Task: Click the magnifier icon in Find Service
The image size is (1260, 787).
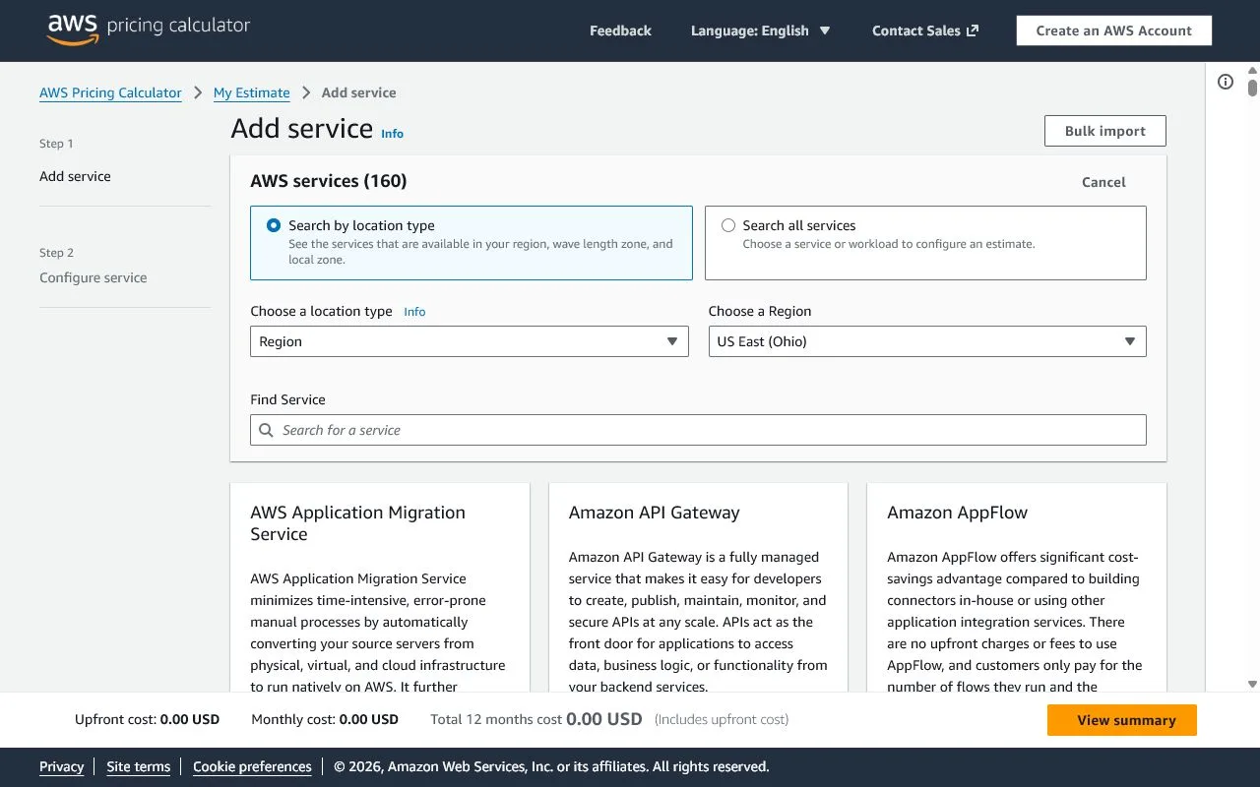Action: (266, 430)
